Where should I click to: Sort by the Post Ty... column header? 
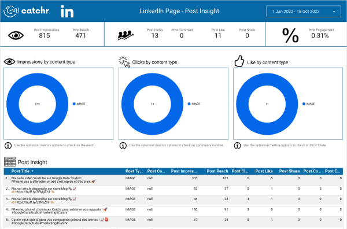click(x=134, y=171)
